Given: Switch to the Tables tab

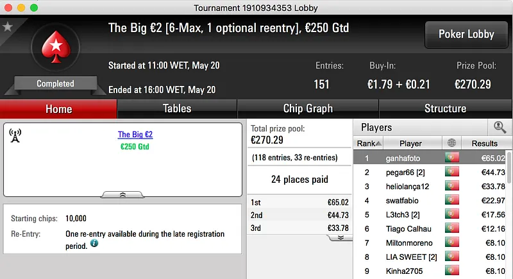Looking at the screenshot, I should pos(176,108).
